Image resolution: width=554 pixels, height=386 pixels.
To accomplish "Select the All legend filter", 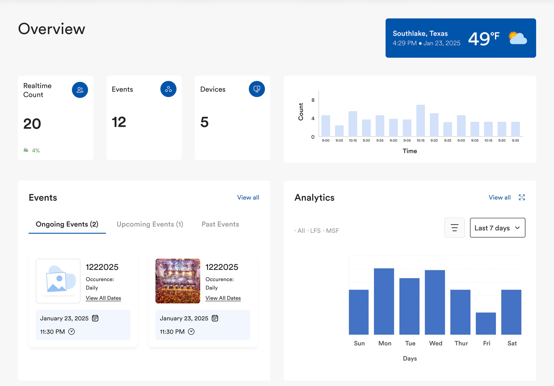I will pyautogui.click(x=300, y=231).
